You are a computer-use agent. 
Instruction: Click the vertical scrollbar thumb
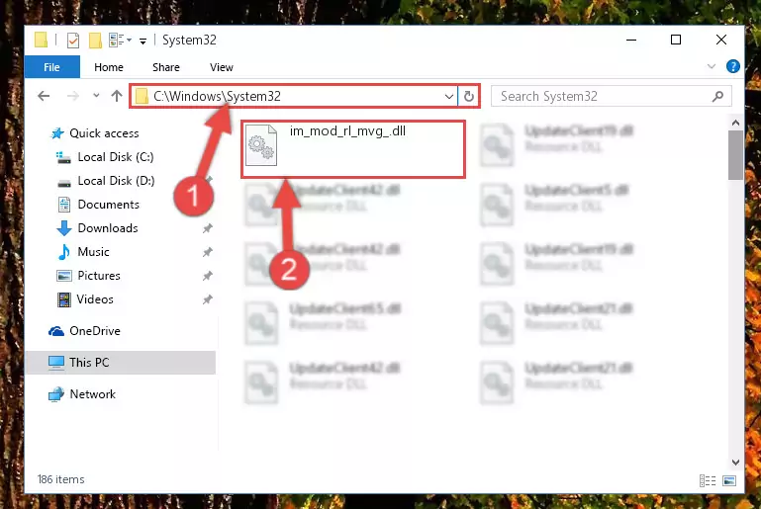click(735, 155)
